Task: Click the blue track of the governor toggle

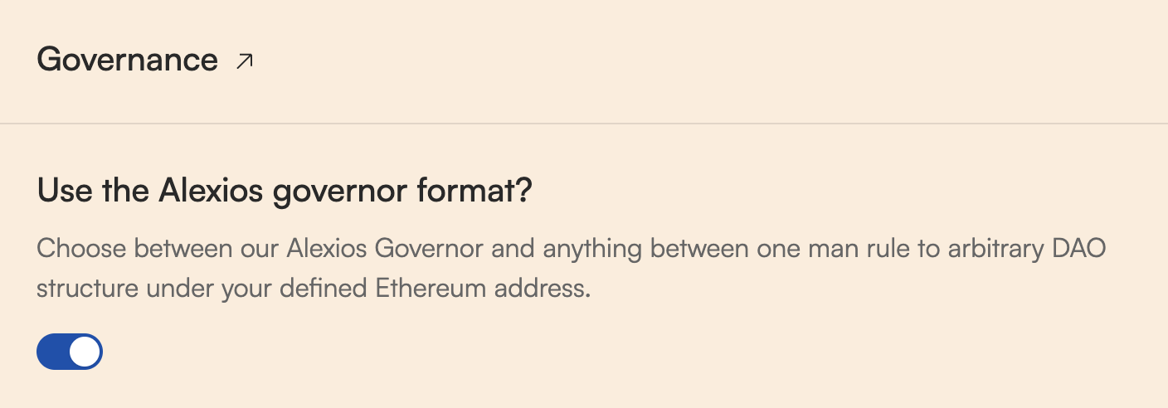Action: pos(51,352)
